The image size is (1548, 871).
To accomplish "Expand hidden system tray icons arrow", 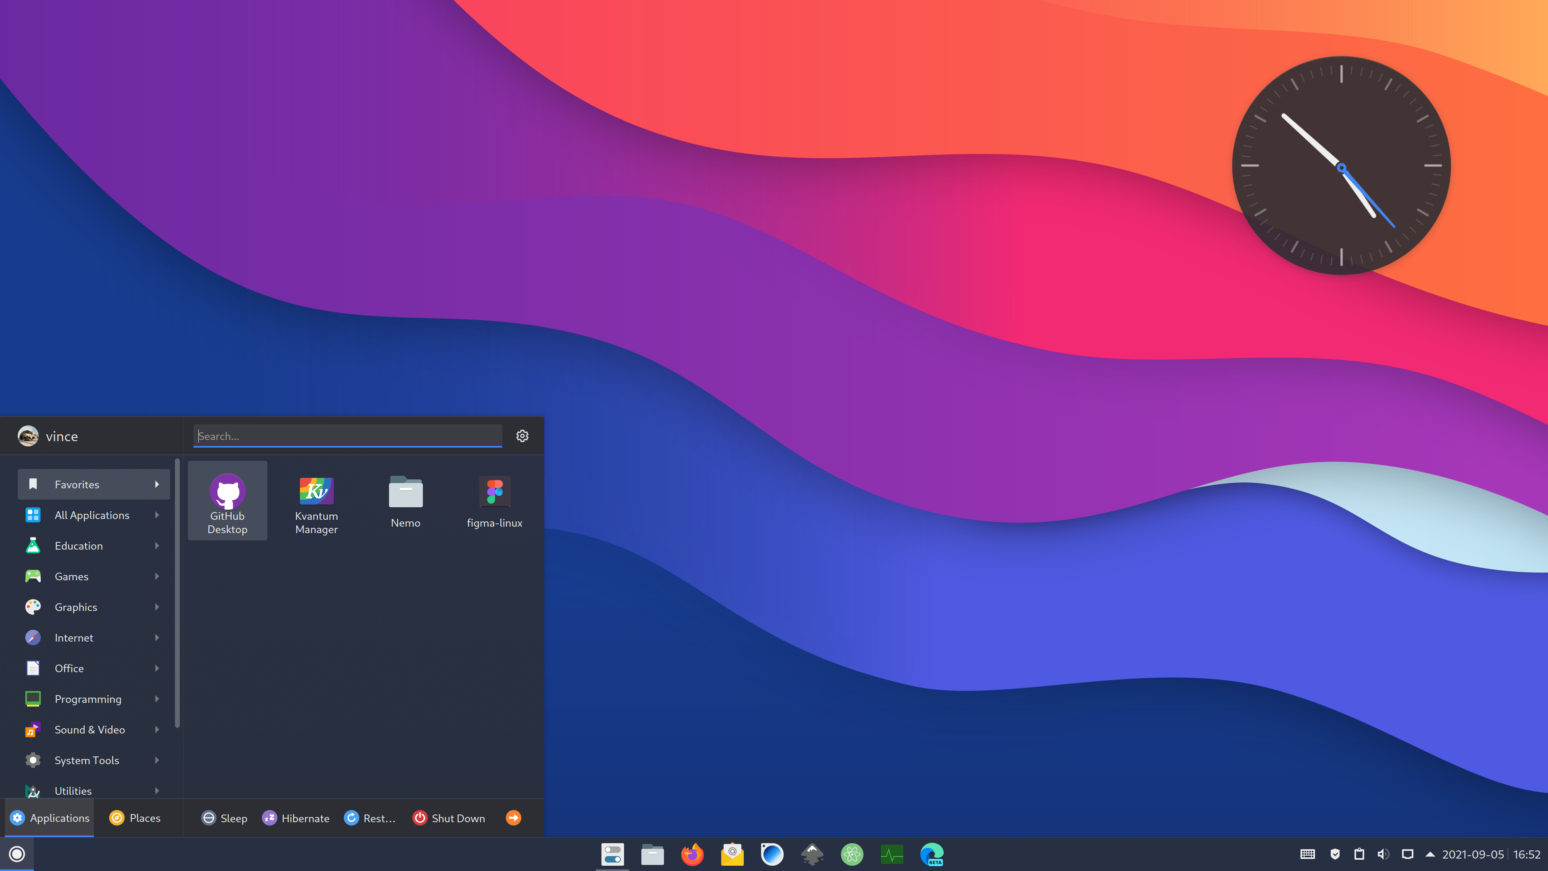I will click(1430, 854).
